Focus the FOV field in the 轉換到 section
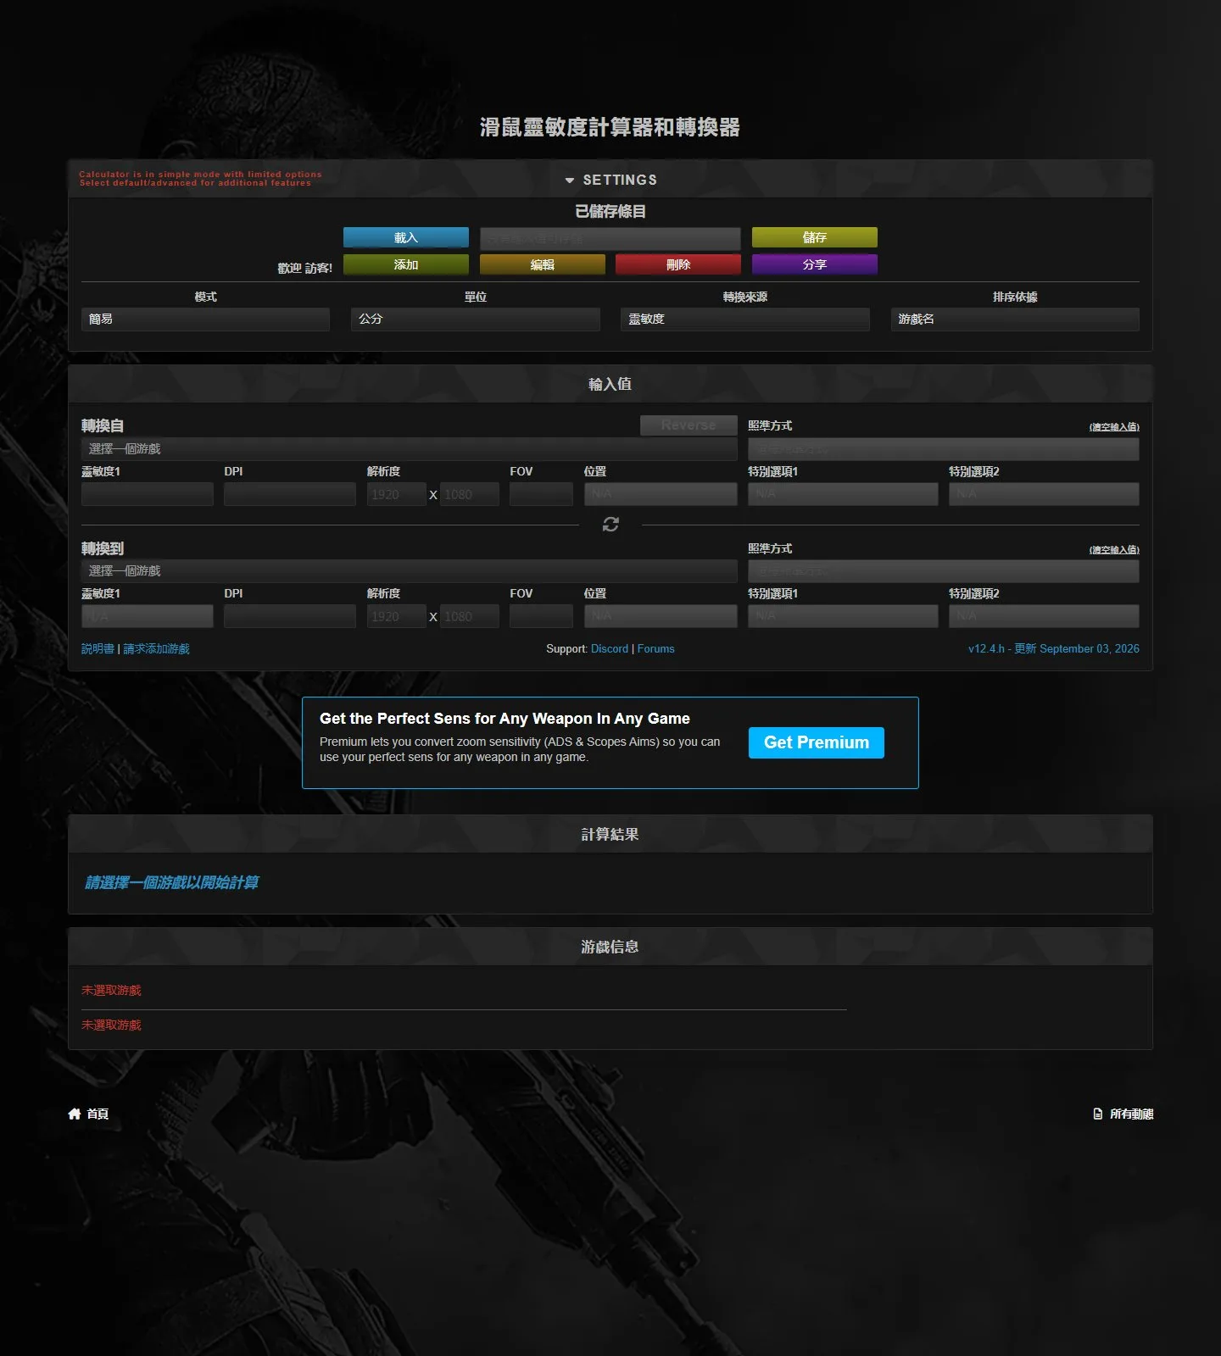This screenshot has height=1356, width=1221. click(x=541, y=616)
